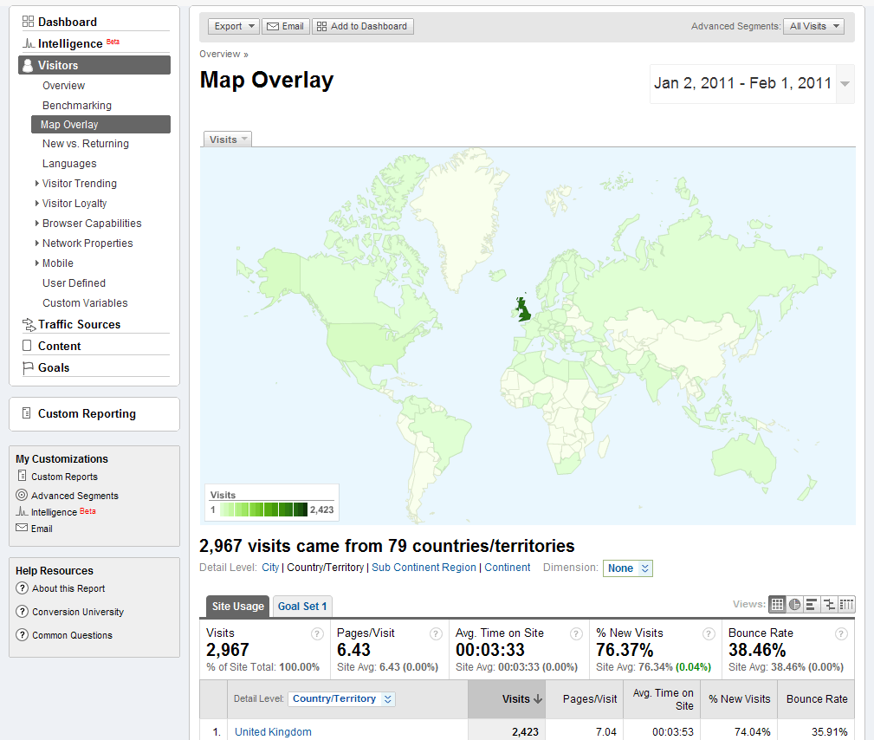Switch to the percentage pie chart view

794,604
